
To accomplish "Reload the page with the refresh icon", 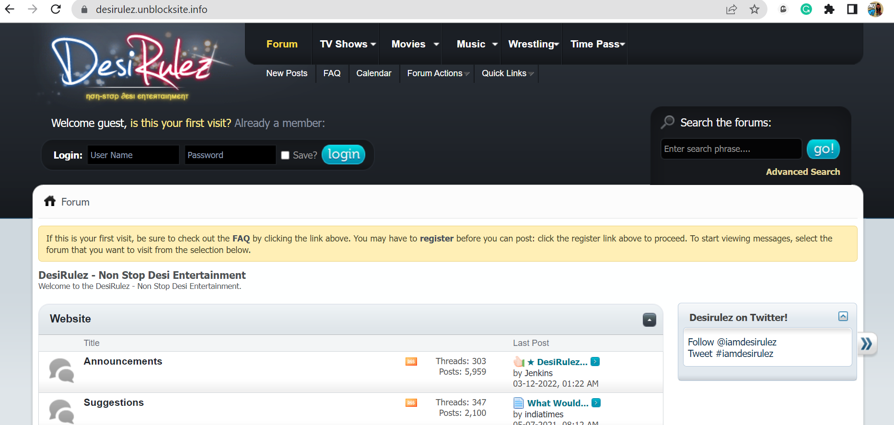I will 56,10.
